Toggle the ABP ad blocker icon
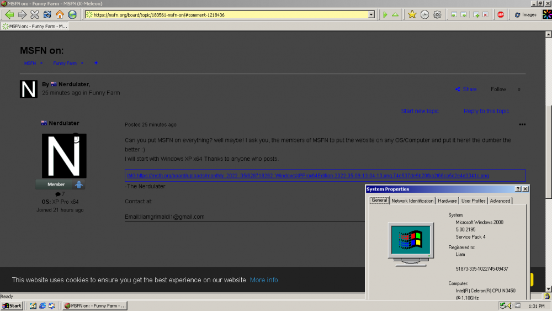 pyautogui.click(x=501, y=15)
